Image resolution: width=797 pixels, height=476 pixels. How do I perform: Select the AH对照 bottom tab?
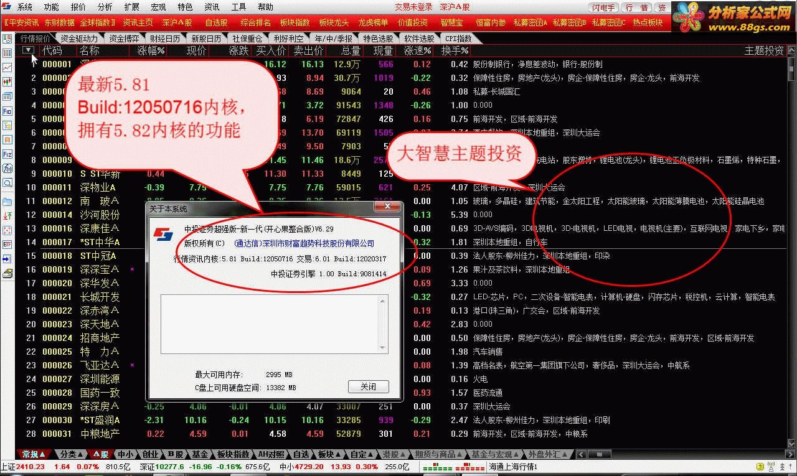271,454
